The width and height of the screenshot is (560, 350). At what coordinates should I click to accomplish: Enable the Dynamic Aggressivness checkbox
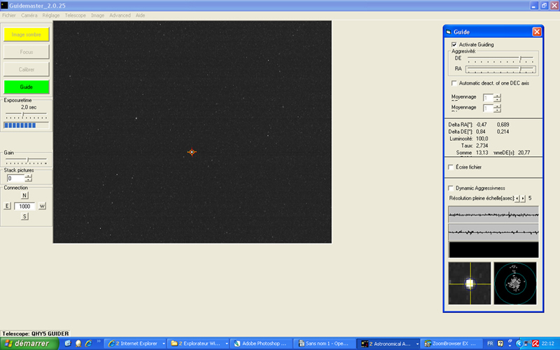click(451, 188)
